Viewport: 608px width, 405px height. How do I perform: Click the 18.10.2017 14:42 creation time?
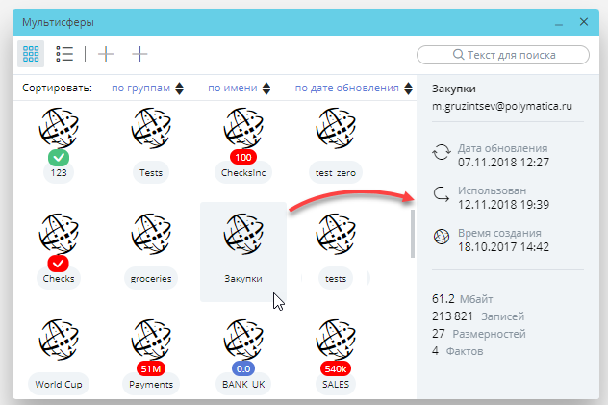[x=503, y=246]
